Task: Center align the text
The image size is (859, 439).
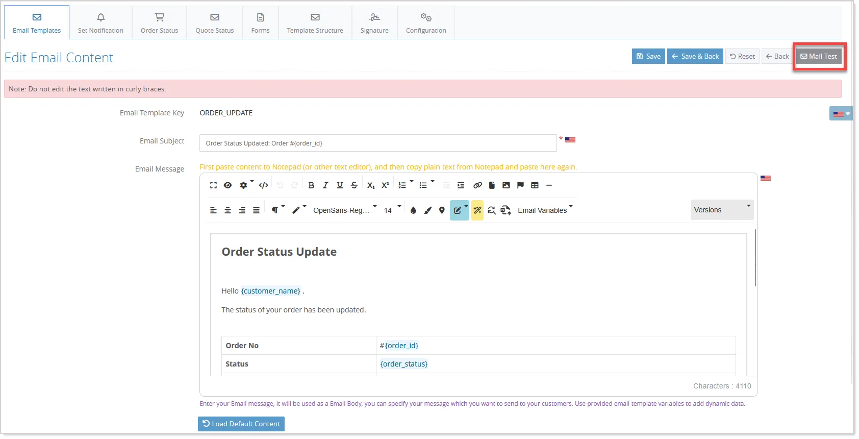Action: [228, 210]
